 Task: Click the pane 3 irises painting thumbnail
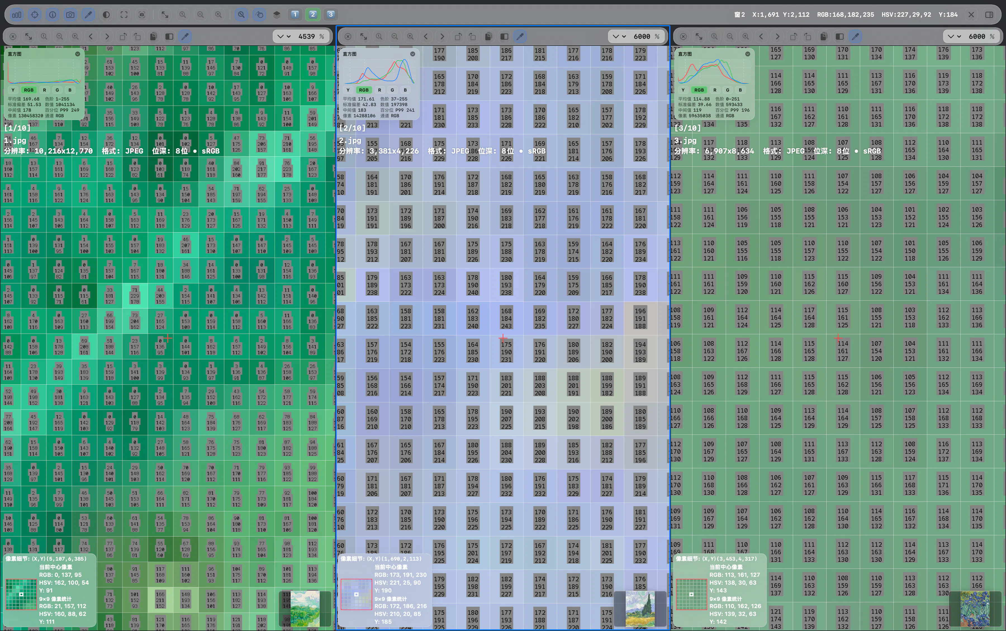click(x=975, y=608)
